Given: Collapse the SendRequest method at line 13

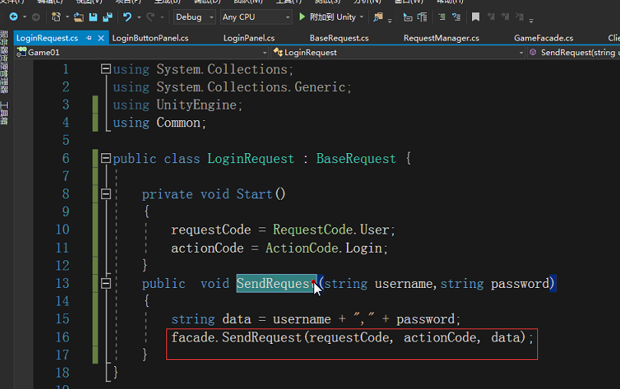Looking at the screenshot, I should point(106,283).
